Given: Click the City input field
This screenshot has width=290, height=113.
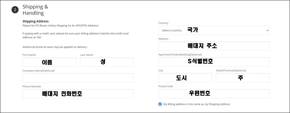Looking at the screenshot, I should click(185, 78).
